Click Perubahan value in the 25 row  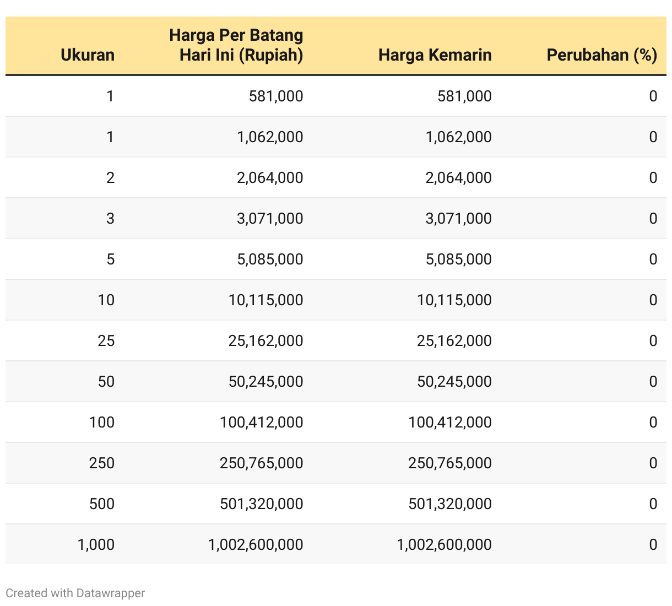pos(653,341)
